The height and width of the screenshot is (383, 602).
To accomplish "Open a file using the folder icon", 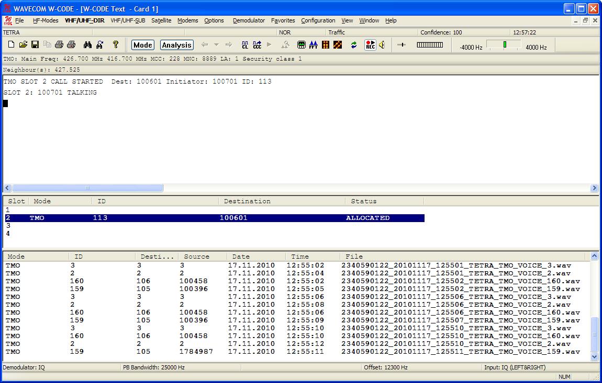I will tap(23, 45).
